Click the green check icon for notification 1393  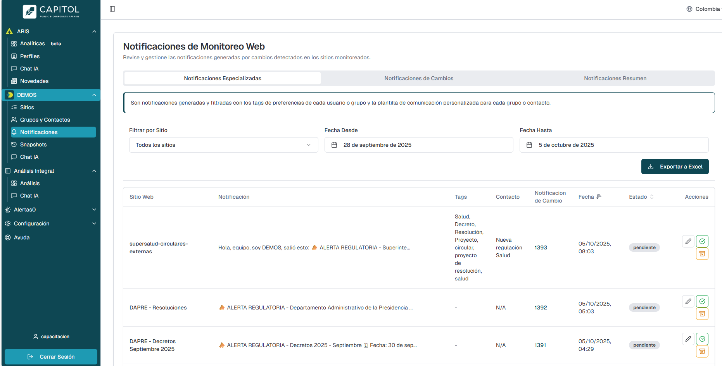(702, 241)
